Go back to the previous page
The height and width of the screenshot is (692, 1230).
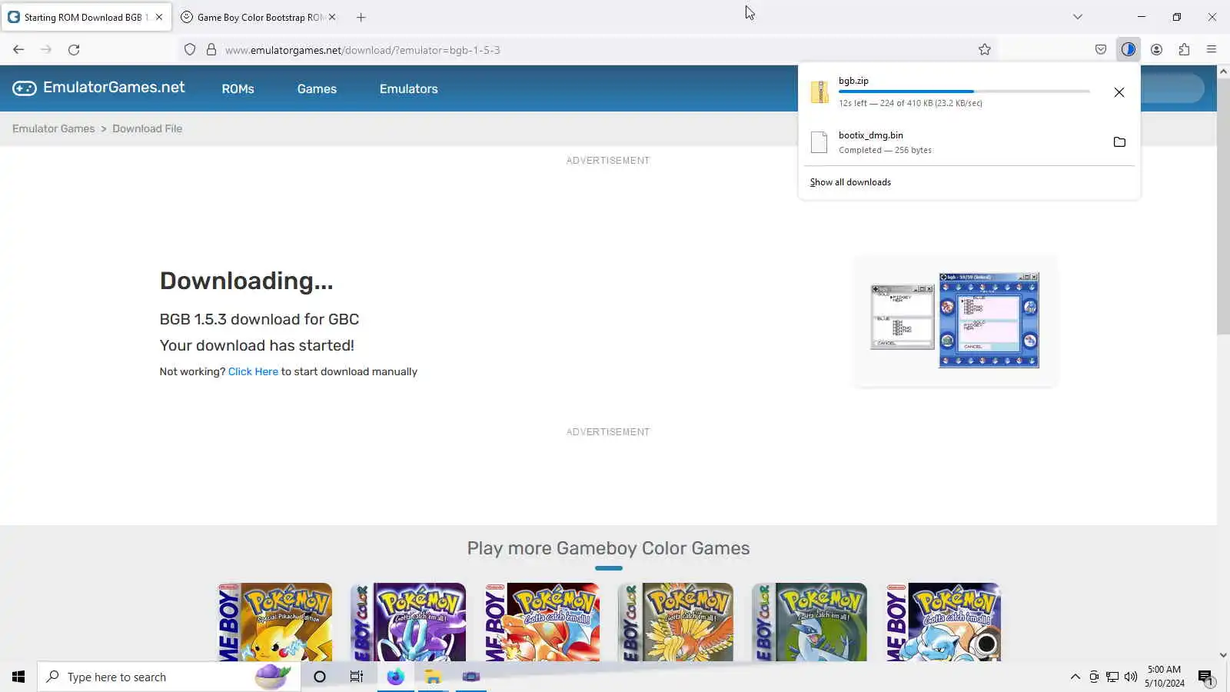[x=18, y=50]
